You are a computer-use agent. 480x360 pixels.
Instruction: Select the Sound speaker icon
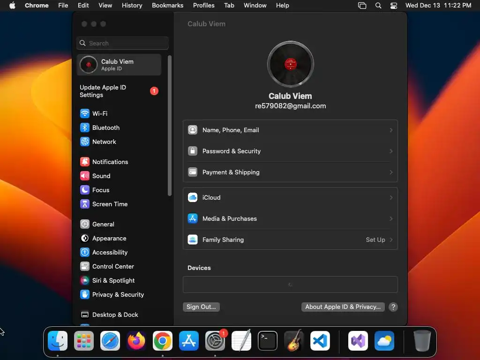tap(85, 176)
